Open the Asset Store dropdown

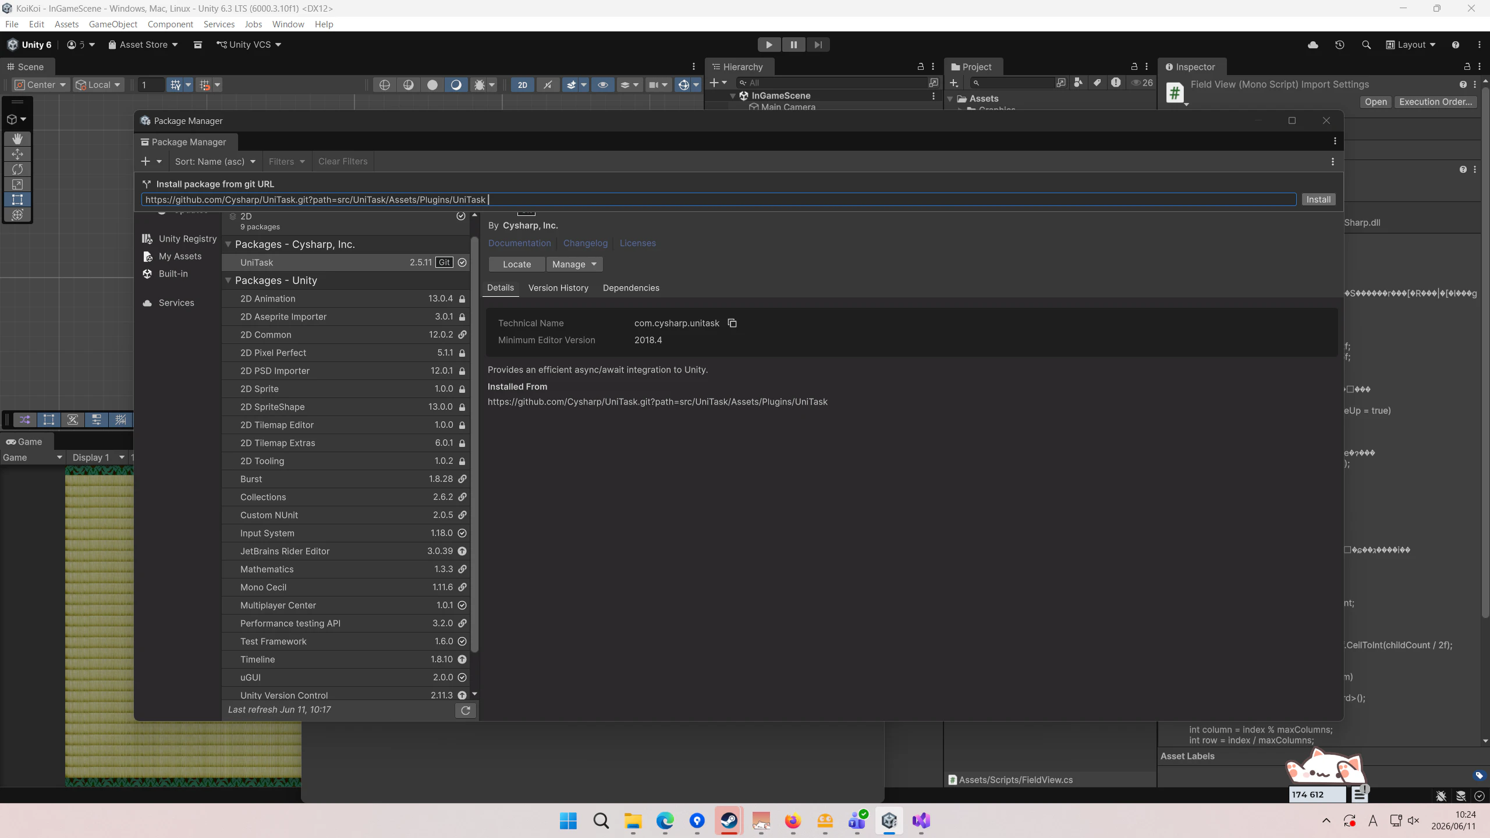[143, 45]
